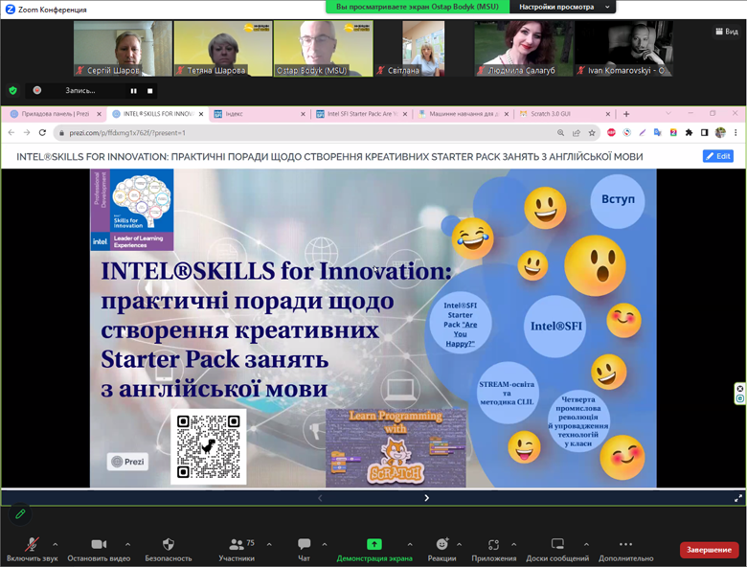
Task: Select the Вступ topic bubble
Action: point(618,200)
